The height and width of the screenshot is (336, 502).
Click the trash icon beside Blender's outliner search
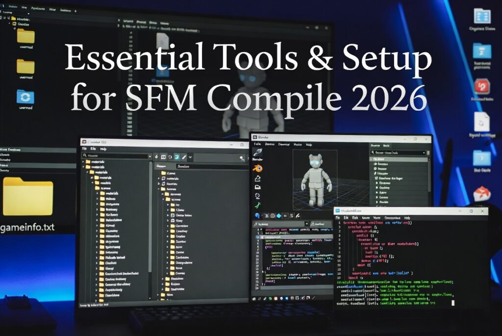[x=428, y=153]
